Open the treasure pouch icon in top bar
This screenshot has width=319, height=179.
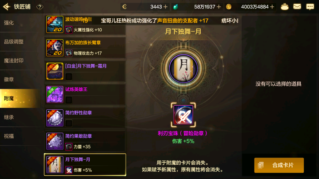pyautogui.click(x=285, y=7)
